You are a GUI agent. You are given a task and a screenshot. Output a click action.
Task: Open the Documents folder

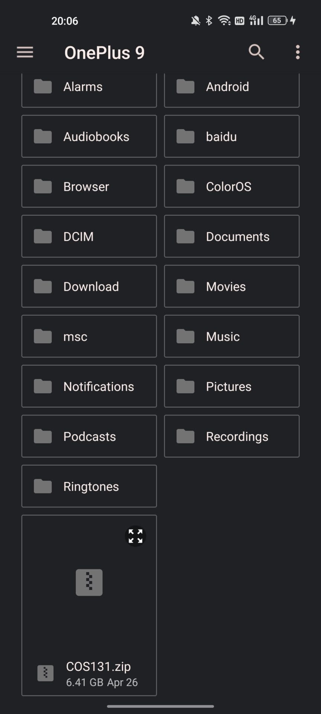[x=232, y=237]
